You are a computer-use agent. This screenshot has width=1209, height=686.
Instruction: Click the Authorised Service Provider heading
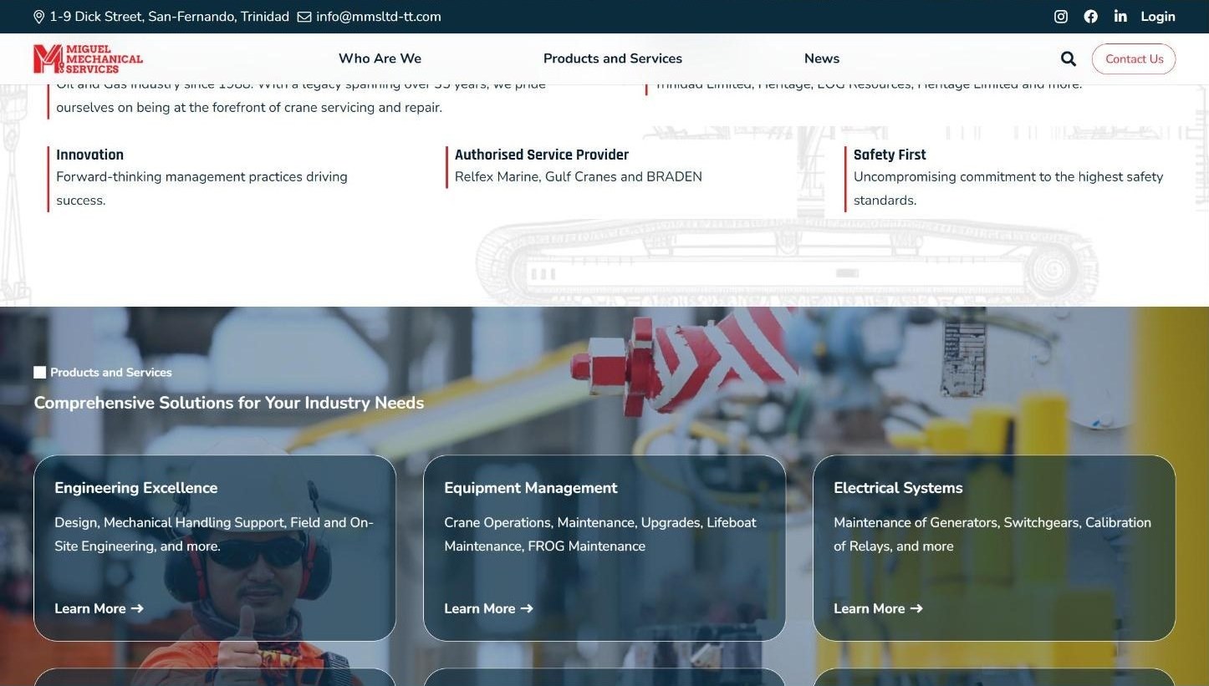click(x=542, y=155)
